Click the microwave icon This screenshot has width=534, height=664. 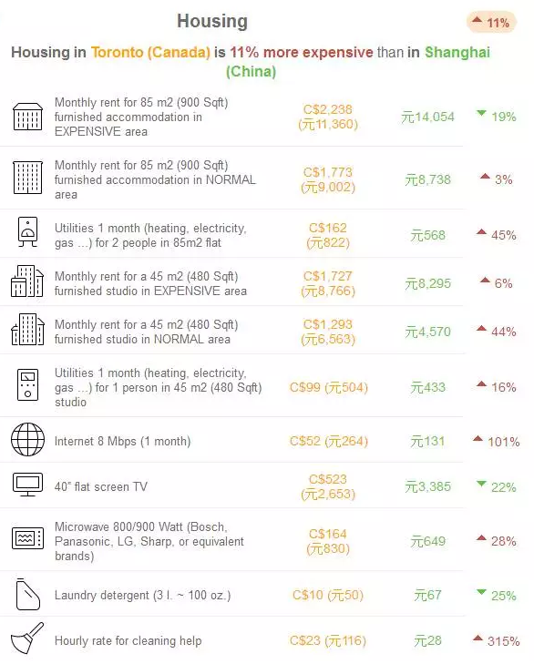click(x=27, y=538)
